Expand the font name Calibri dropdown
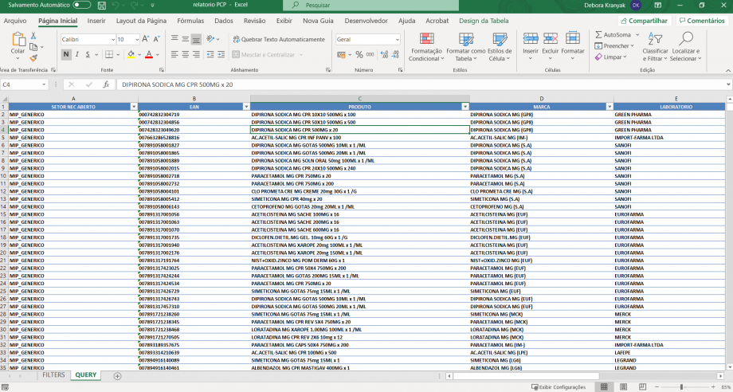 click(x=112, y=39)
